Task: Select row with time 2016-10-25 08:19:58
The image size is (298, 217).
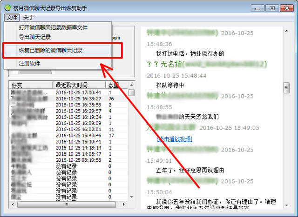Action: coord(68,160)
